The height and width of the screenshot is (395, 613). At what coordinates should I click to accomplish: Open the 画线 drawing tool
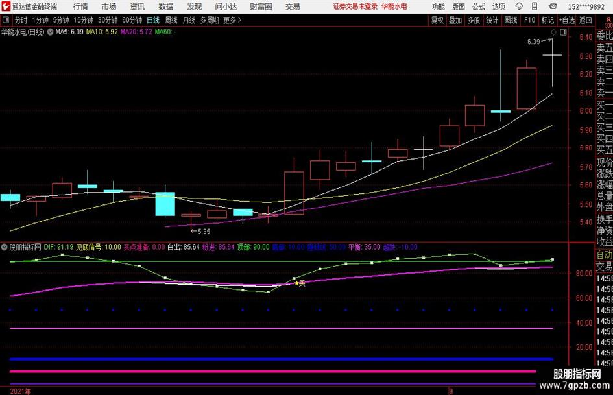[511, 20]
